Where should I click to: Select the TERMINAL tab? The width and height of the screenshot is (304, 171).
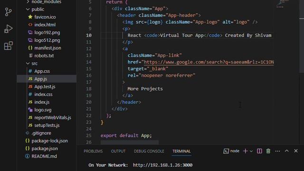[x=181, y=151]
